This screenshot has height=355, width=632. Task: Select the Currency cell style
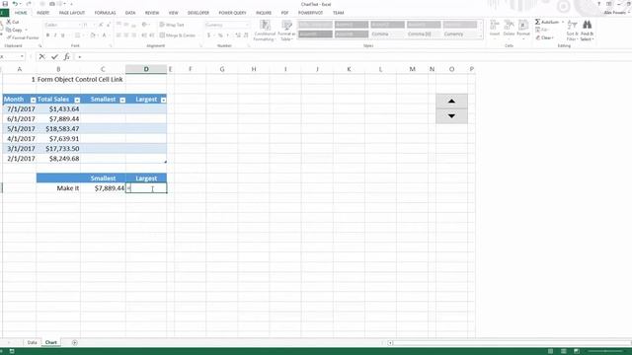click(x=459, y=35)
